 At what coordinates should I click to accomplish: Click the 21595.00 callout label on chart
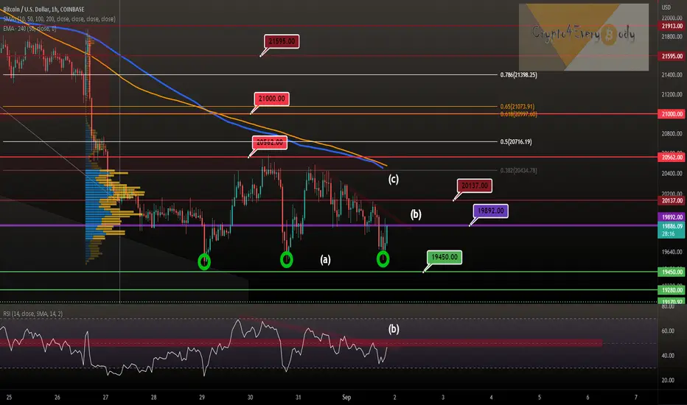282,41
